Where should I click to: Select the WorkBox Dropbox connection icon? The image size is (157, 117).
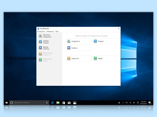click(40, 42)
